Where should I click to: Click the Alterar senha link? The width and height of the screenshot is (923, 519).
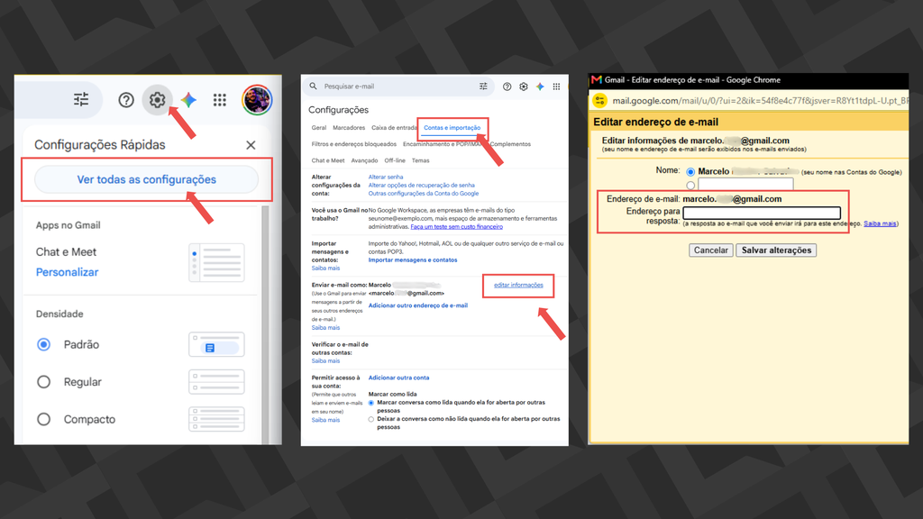click(386, 177)
